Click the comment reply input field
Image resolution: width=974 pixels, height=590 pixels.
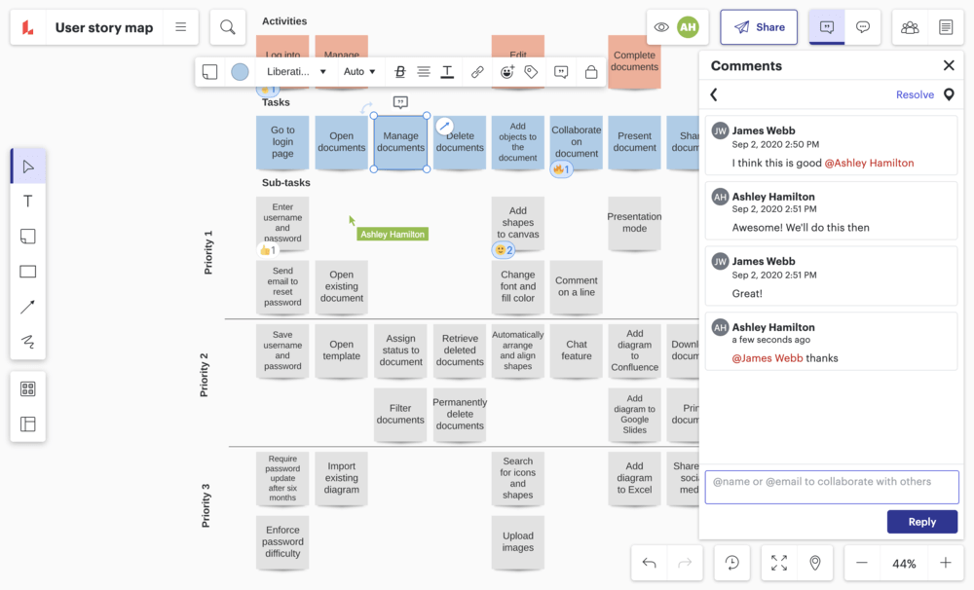(832, 487)
